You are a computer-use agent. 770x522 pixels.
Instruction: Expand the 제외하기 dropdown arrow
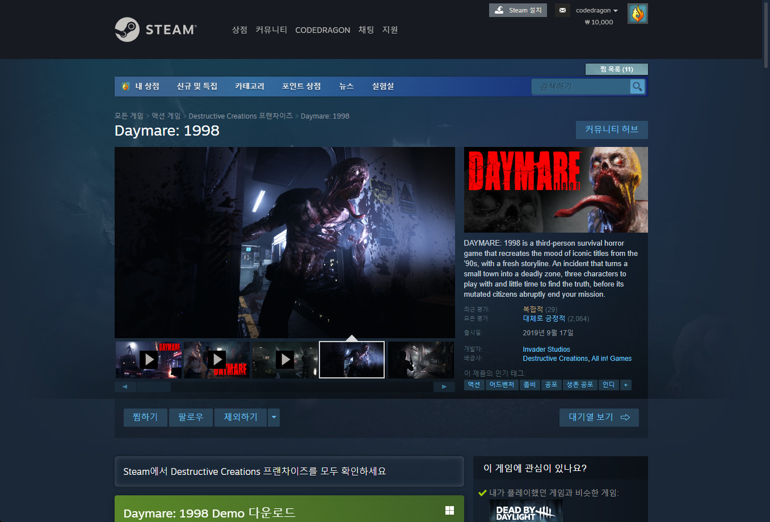coord(274,418)
